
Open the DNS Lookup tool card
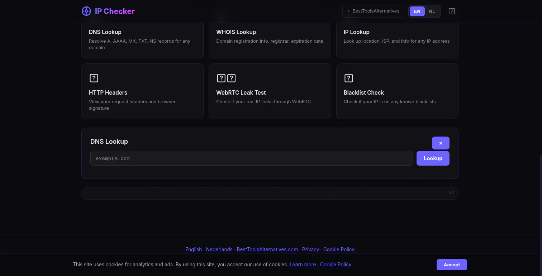coord(142,40)
